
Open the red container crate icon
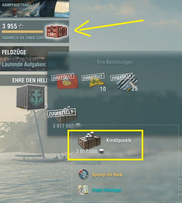tap(57, 32)
